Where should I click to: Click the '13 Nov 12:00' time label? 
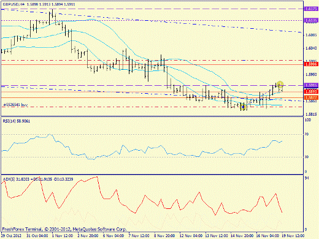coord(217,236)
